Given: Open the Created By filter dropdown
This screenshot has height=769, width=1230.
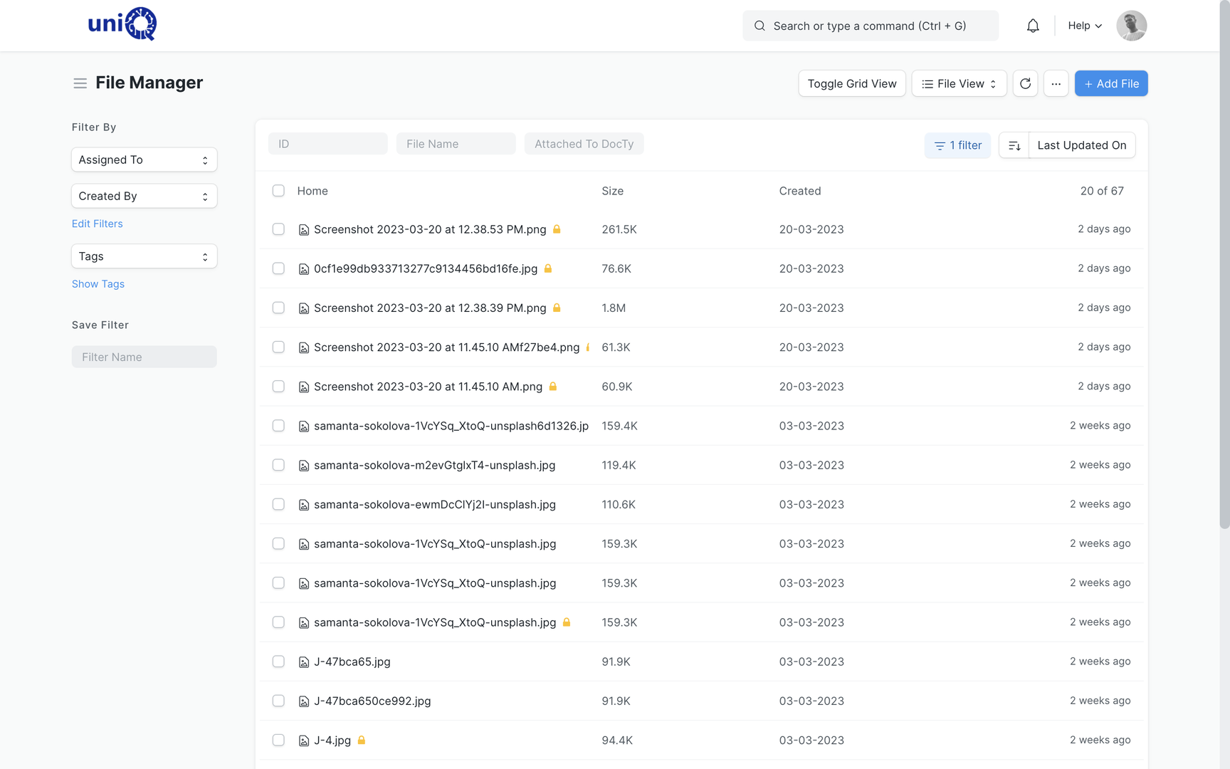Looking at the screenshot, I should click(x=144, y=196).
